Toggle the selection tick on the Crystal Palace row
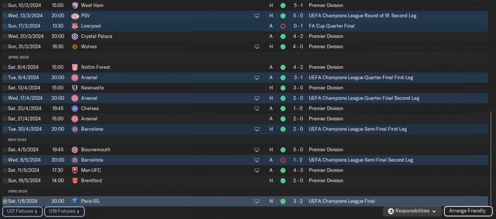Image resolution: width=496 pixels, height=219 pixels. click(5, 36)
